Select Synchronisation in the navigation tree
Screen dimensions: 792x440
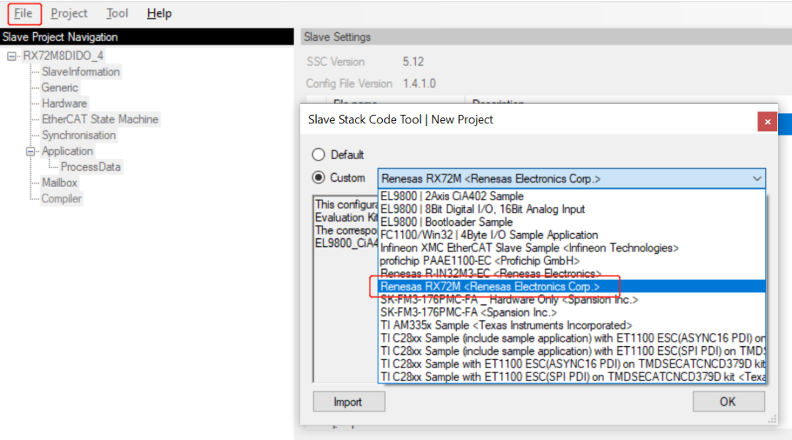pos(78,135)
